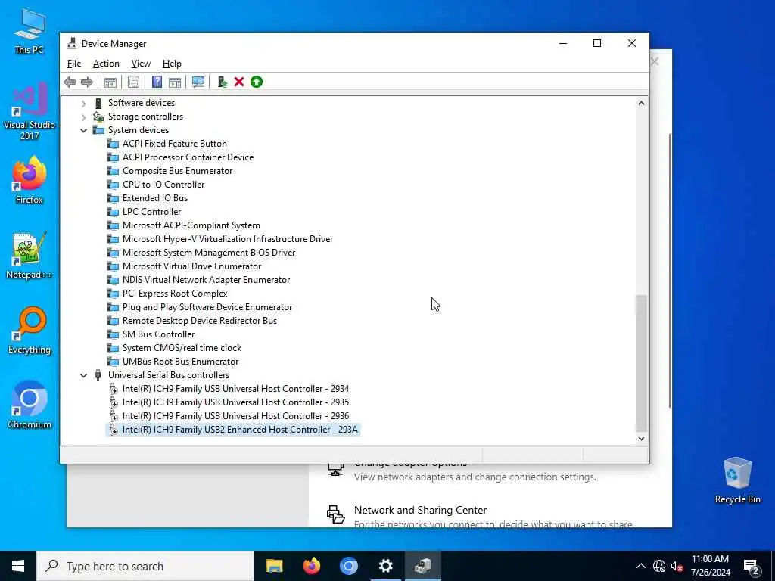Click the System CMOS/real time clock icon
This screenshot has height=581, width=775.
point(114,348)
